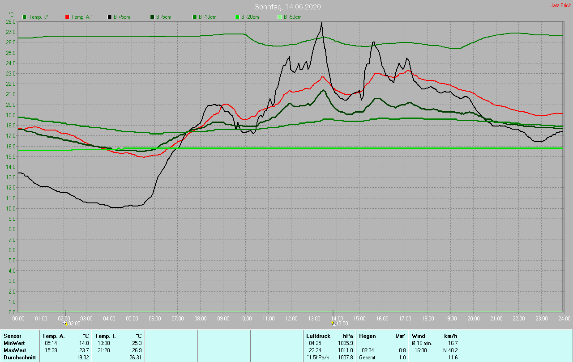Screen dimensions: 573x362
Task: Toggle the B -50cm series label
Action: [x=293, y=17]
